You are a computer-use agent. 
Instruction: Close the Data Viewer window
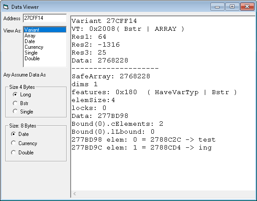coord(247,7)
